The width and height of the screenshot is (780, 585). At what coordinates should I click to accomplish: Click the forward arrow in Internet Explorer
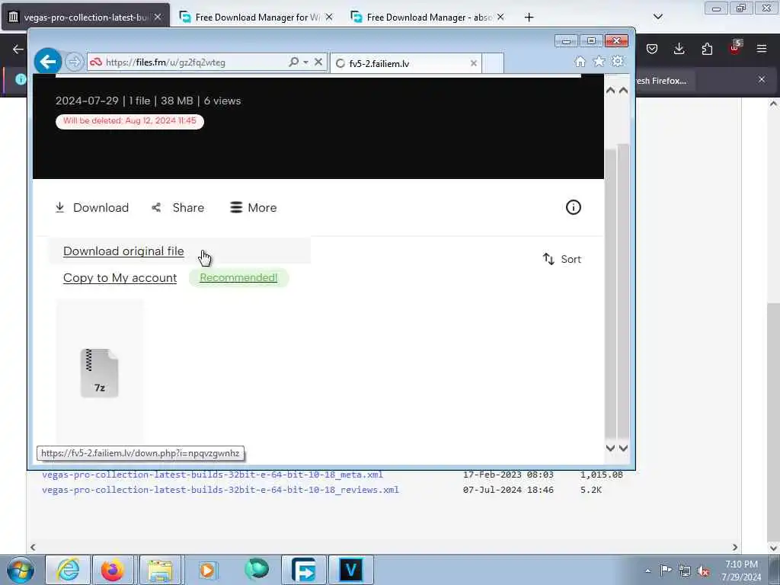tap(75, 62)
